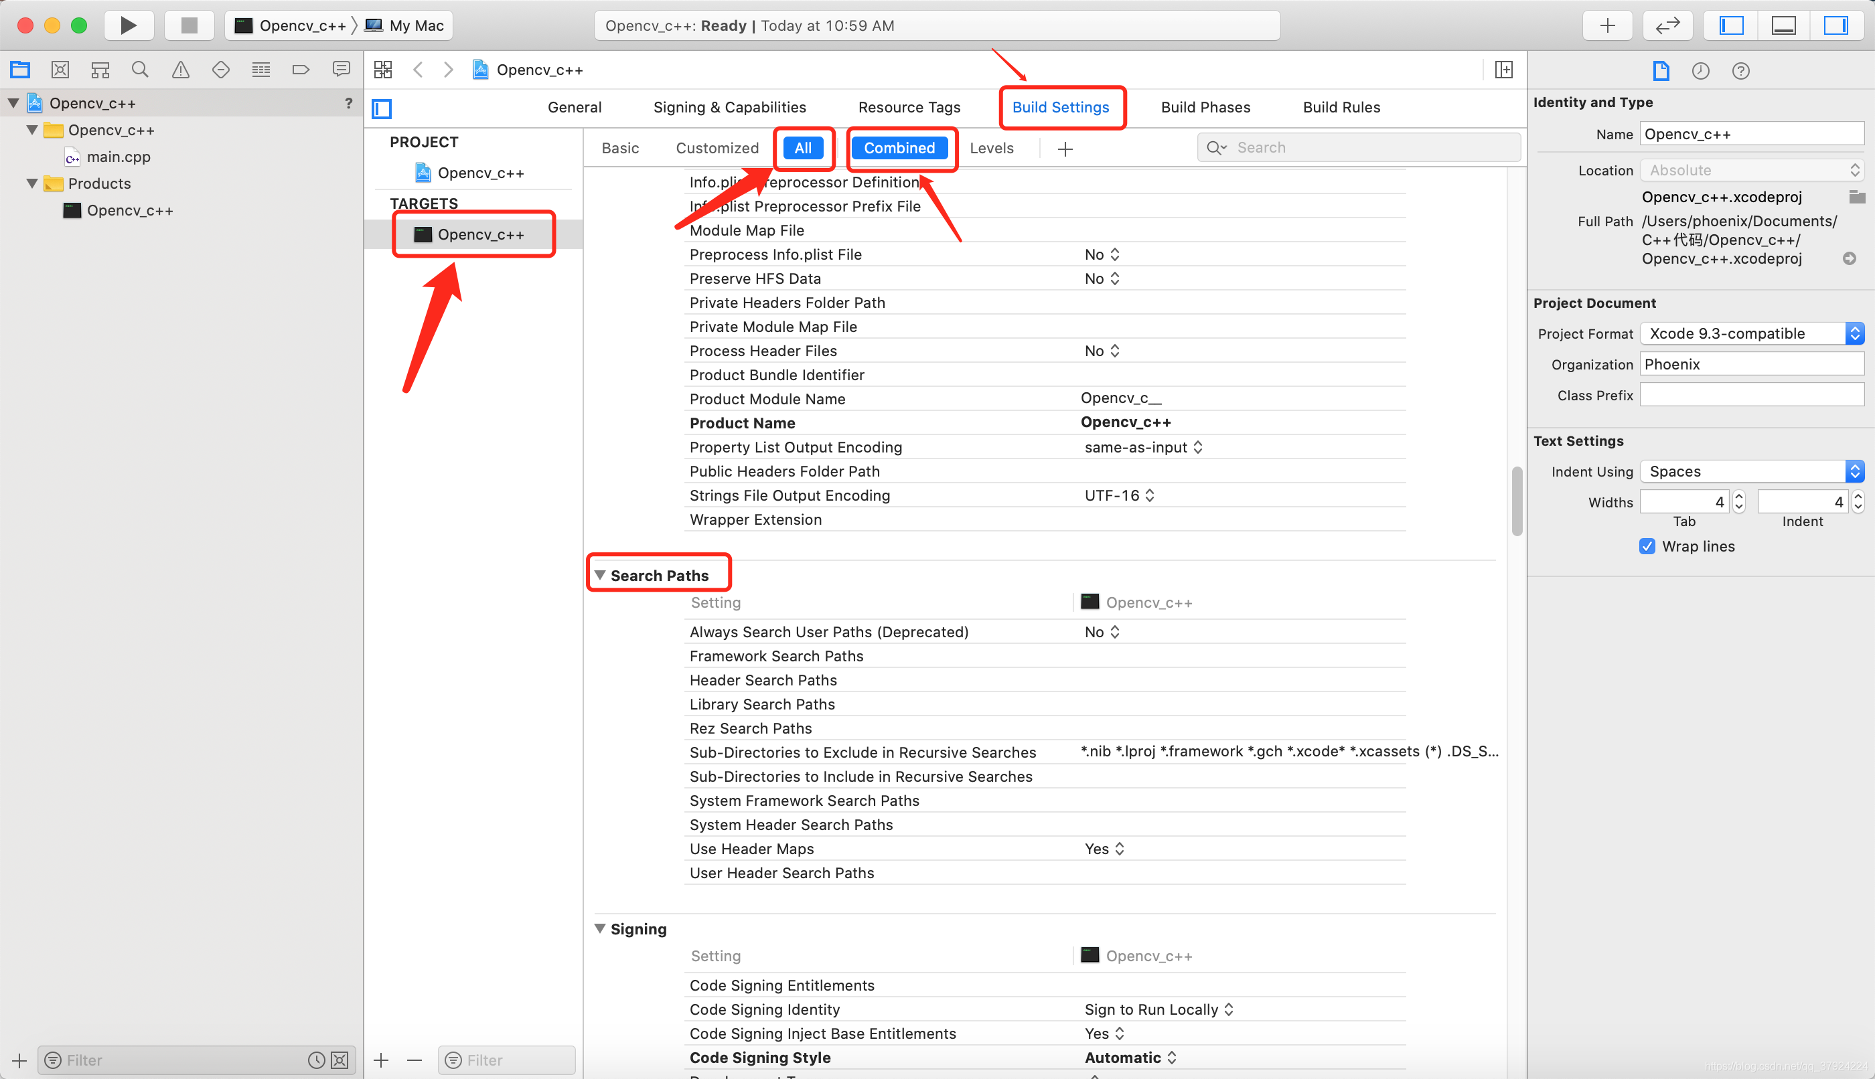Switch to Build Rules tab
This screenshot has width=1875, height=1079.
coord(1341,108)
